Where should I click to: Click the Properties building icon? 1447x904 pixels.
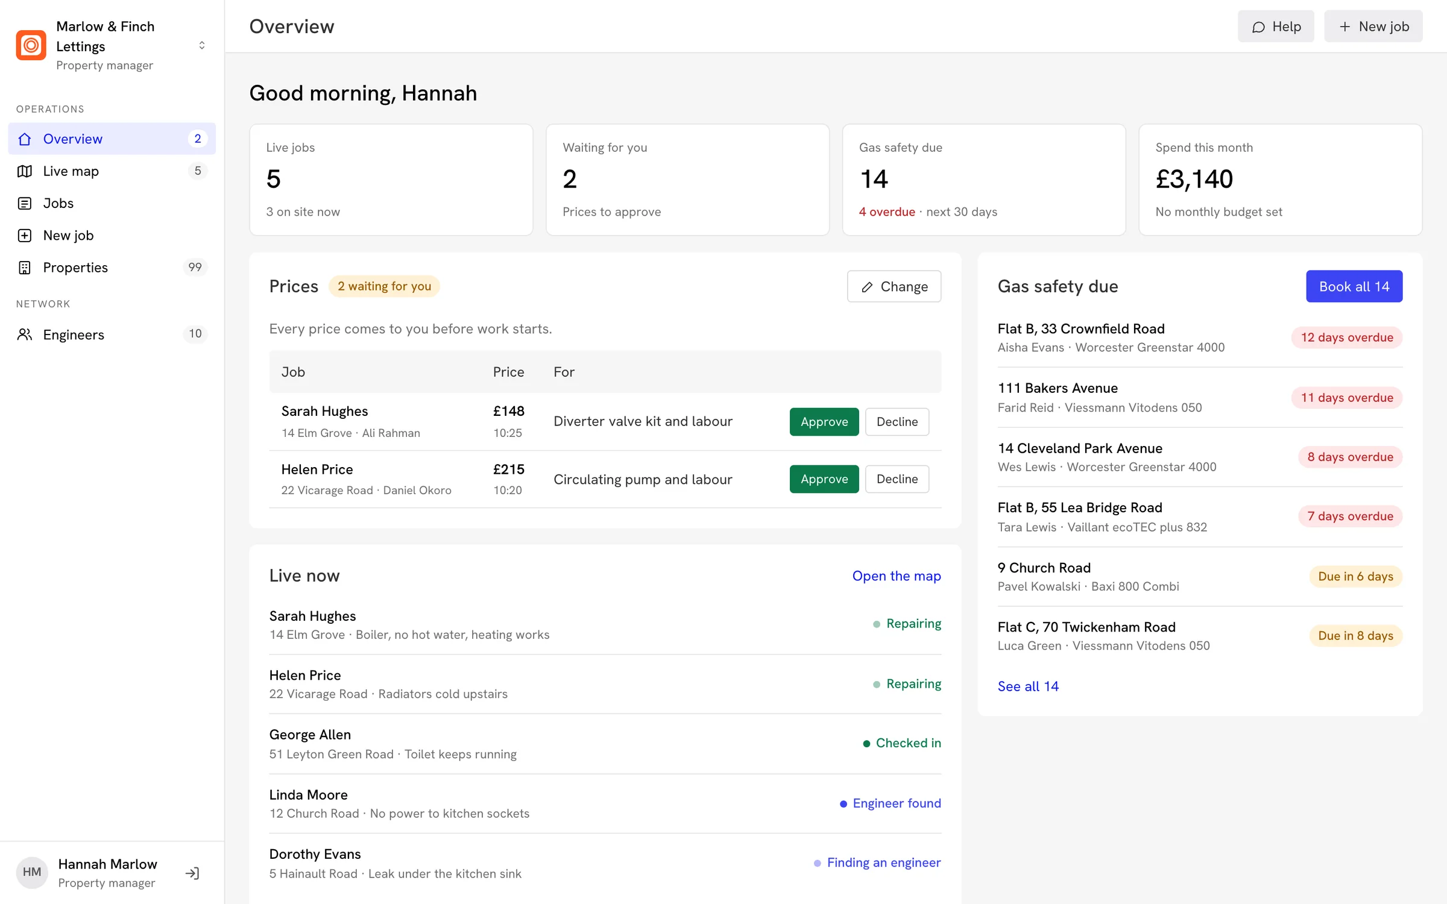25,267
